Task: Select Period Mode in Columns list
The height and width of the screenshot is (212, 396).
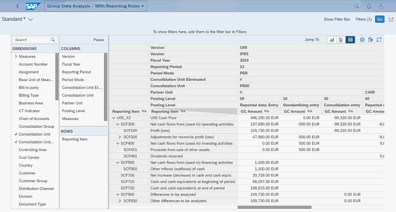Action: (73, 80)
